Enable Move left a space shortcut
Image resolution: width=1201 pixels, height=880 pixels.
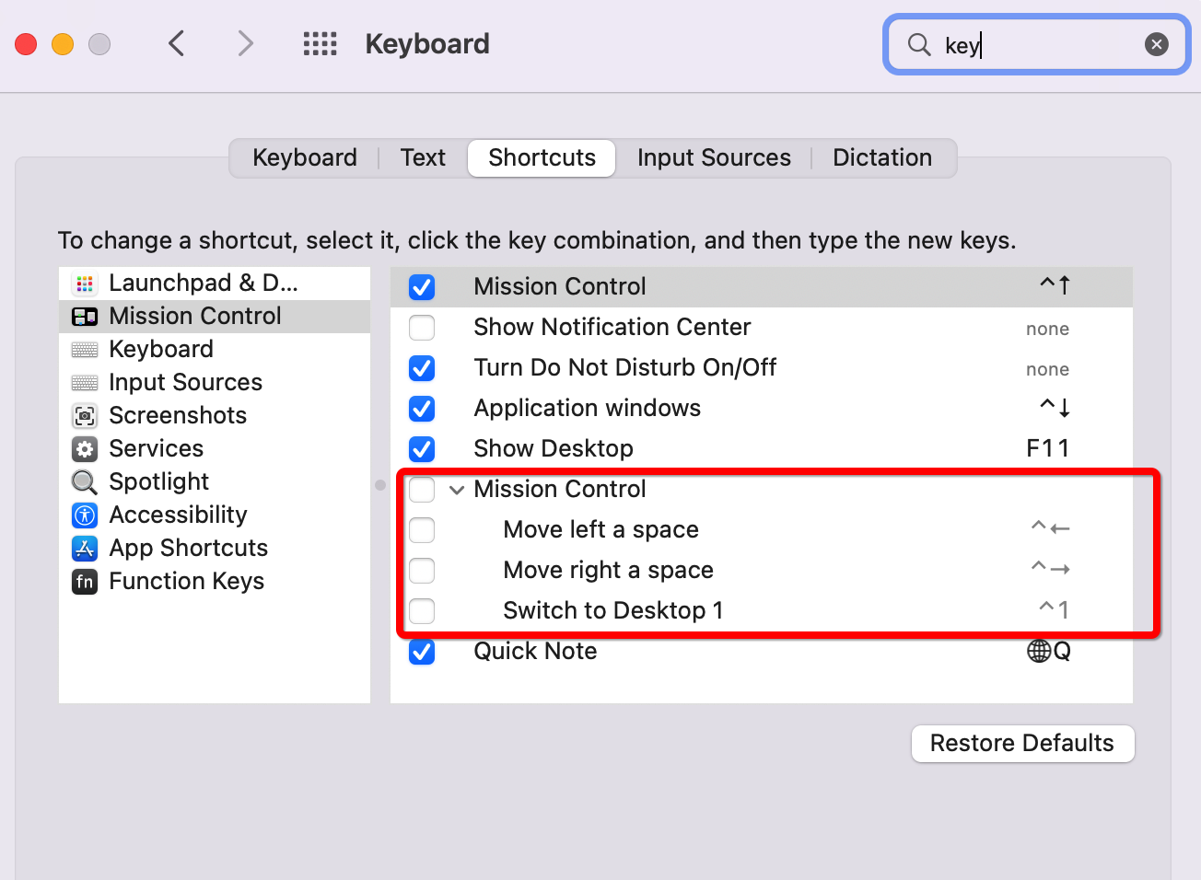click(422, 530)
